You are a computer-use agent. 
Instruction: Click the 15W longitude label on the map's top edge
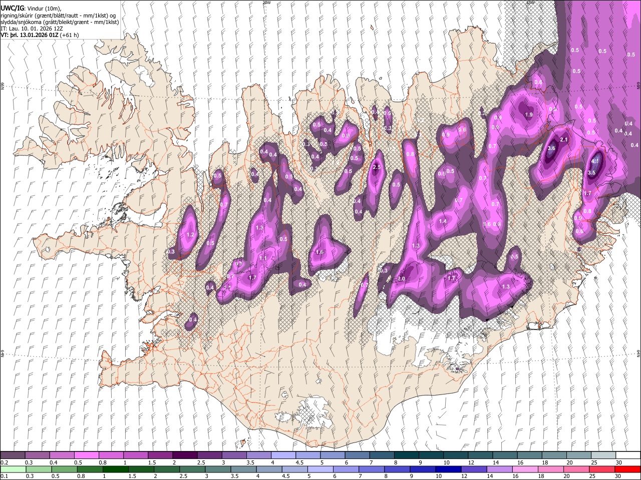pyautogui.click(x=530, y=2)
